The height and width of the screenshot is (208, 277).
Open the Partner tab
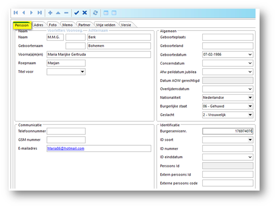coord(84,25)
